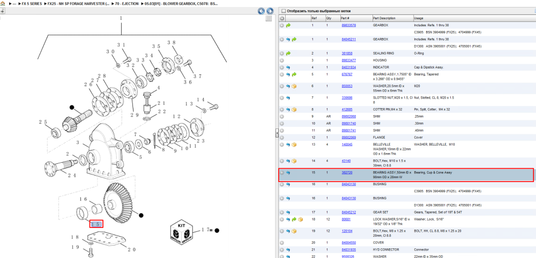Open package icon for part 858053

(294, 86)
